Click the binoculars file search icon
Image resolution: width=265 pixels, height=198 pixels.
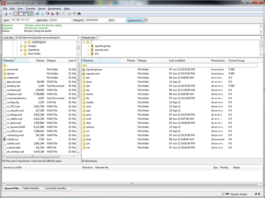click(79, 14)
